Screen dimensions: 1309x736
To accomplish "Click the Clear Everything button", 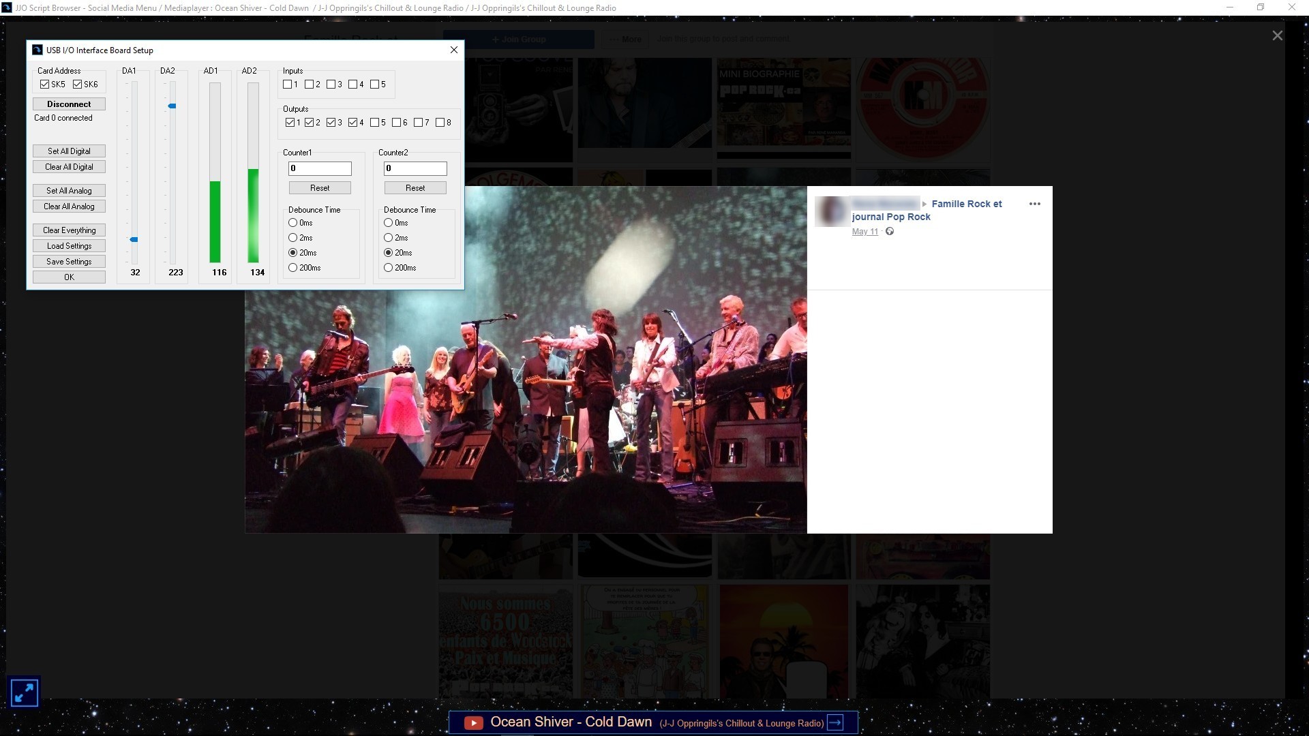I will [69, 230].
